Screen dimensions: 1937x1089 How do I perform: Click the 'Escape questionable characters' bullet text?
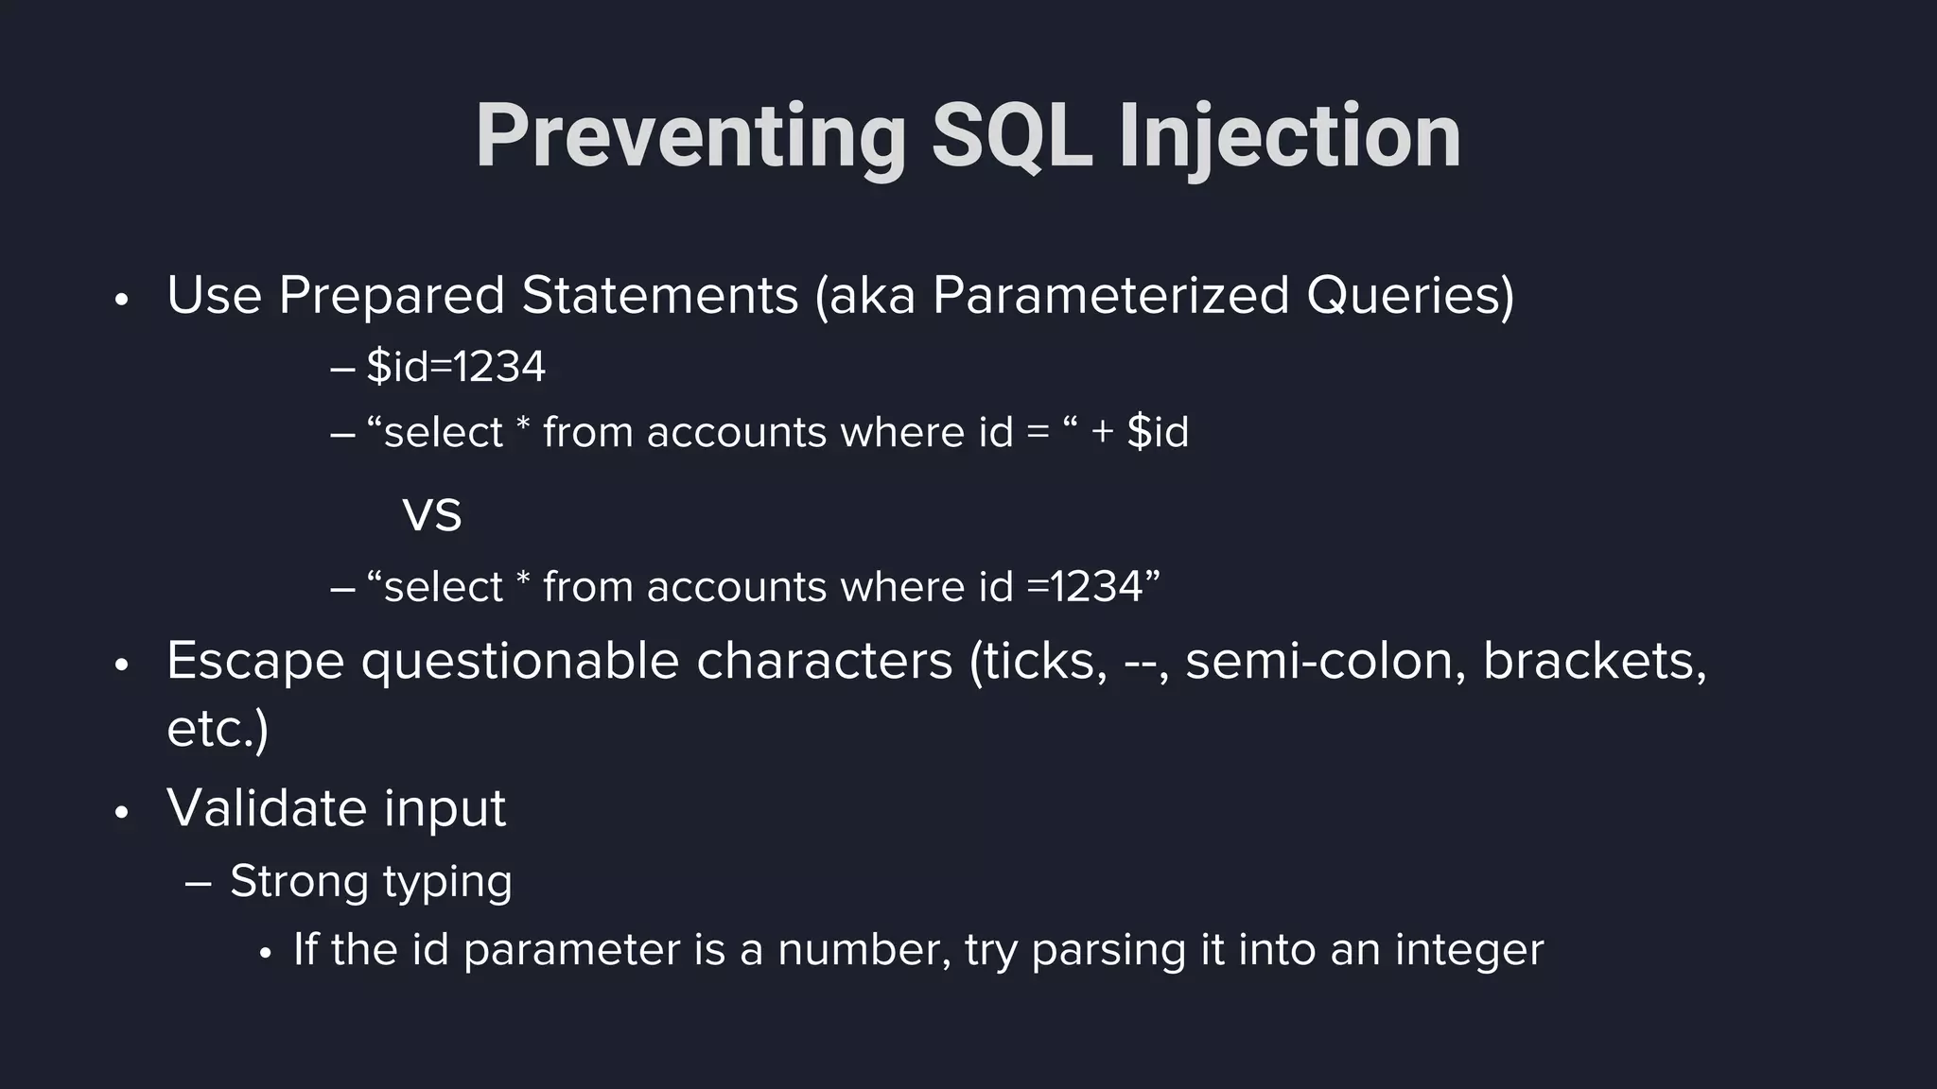pos(558,661)
